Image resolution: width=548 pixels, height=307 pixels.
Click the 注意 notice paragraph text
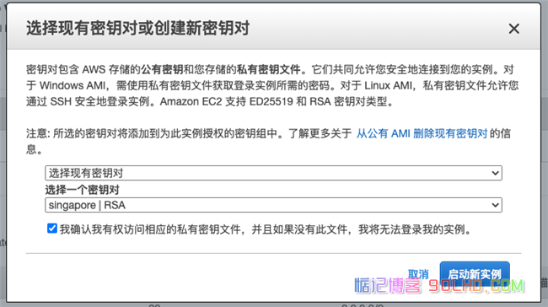268,141
